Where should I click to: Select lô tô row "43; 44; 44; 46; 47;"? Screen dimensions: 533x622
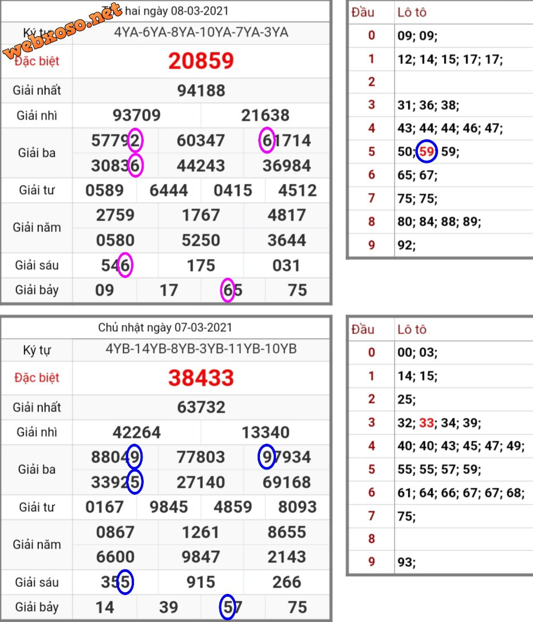coord(450,128)
